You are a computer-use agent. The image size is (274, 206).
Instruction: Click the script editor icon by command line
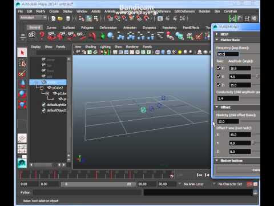pos(256,193)
